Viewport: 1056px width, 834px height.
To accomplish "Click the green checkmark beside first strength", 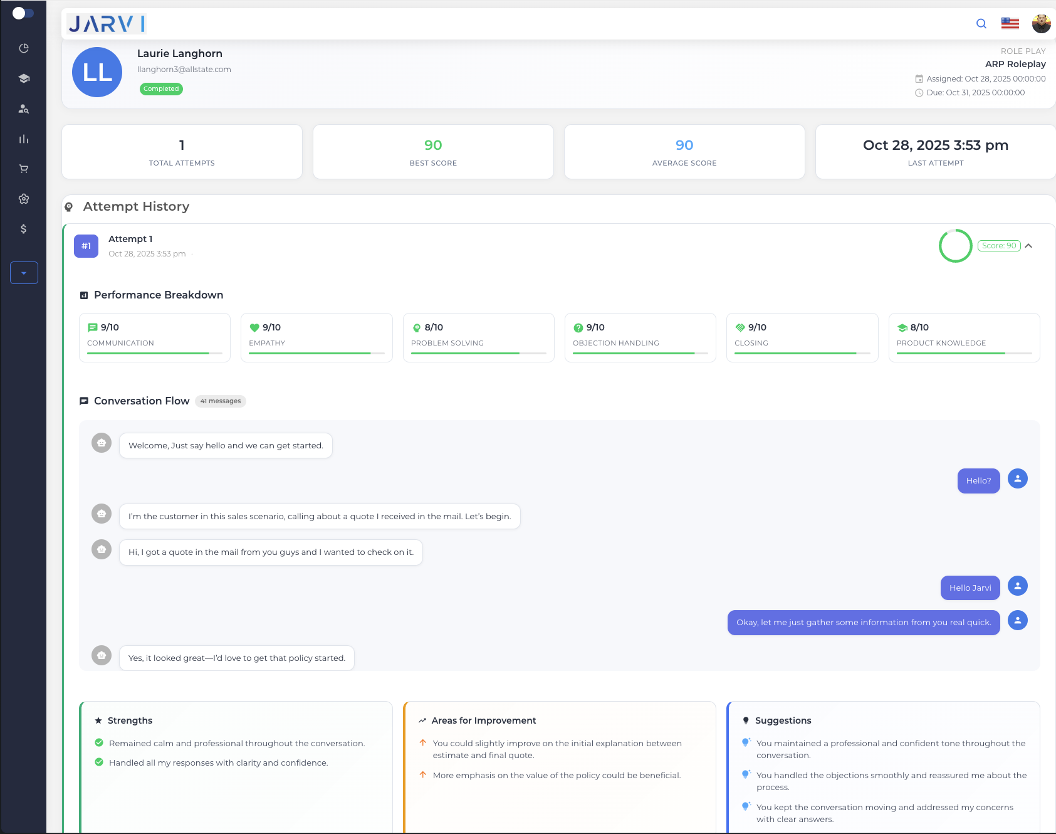I will point(100,743).
